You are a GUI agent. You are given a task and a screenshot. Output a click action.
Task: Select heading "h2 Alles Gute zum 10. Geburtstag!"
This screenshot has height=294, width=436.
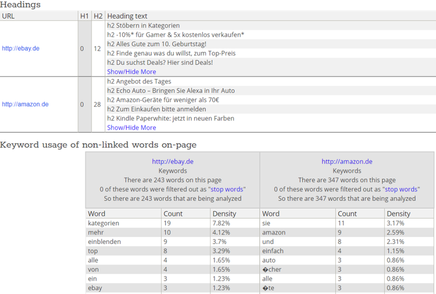157,44
